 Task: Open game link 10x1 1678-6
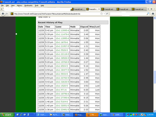tap(62, 42)
